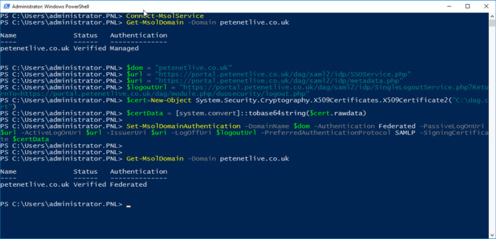Click Set-MsolDomainAuthentication cmdlet text

click(183, 126)
